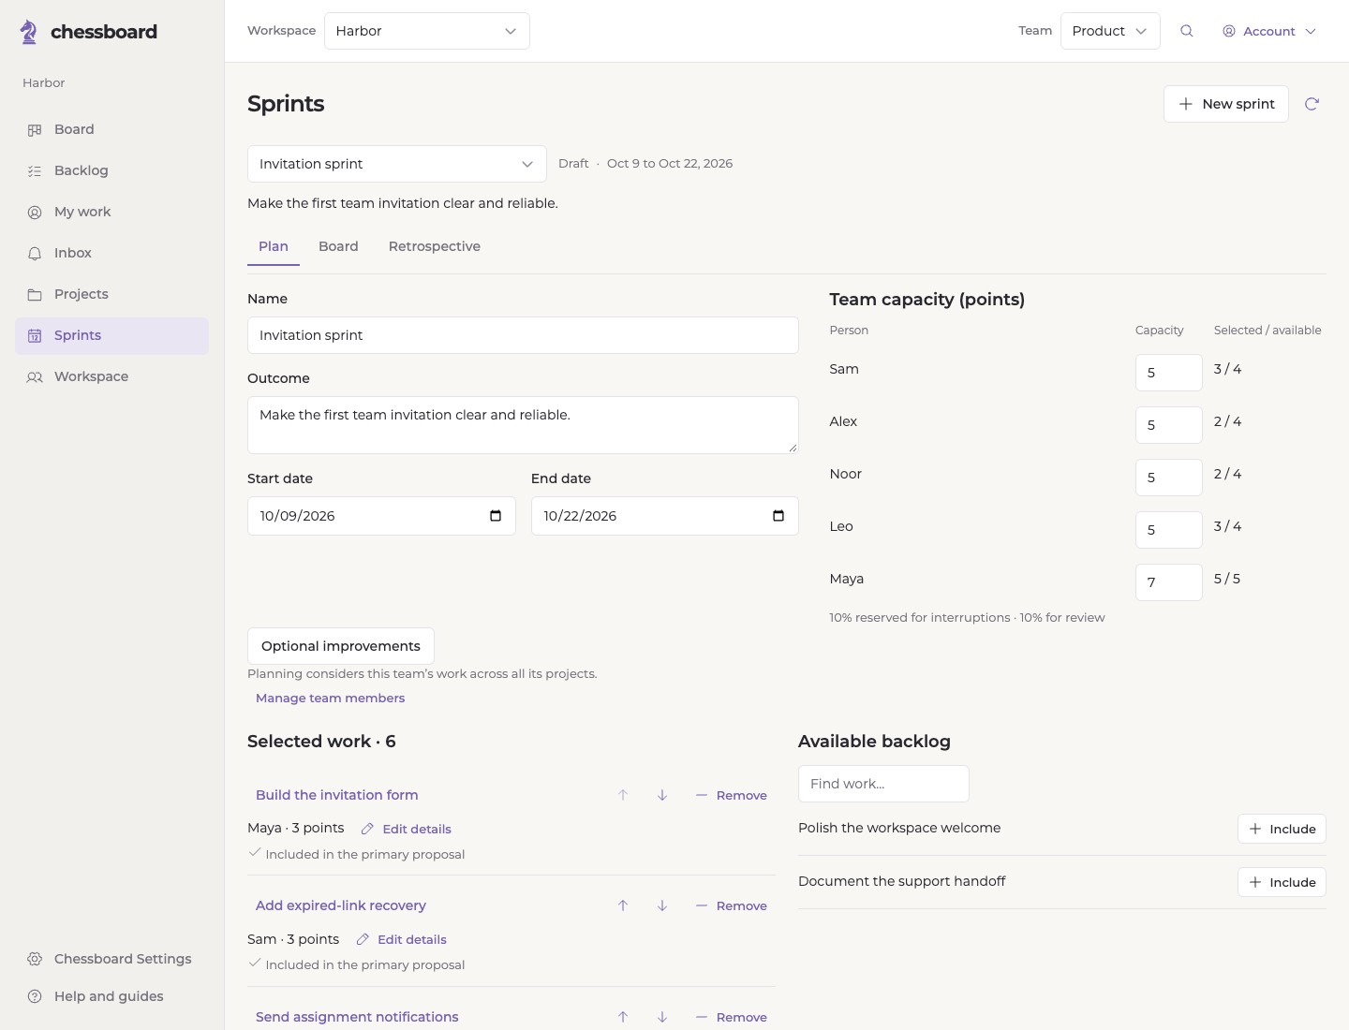Expand the Account menu

click(1269, 31)
